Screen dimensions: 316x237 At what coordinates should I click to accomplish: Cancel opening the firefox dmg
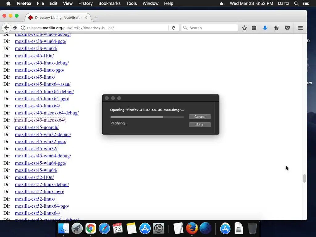coord(200,117)
